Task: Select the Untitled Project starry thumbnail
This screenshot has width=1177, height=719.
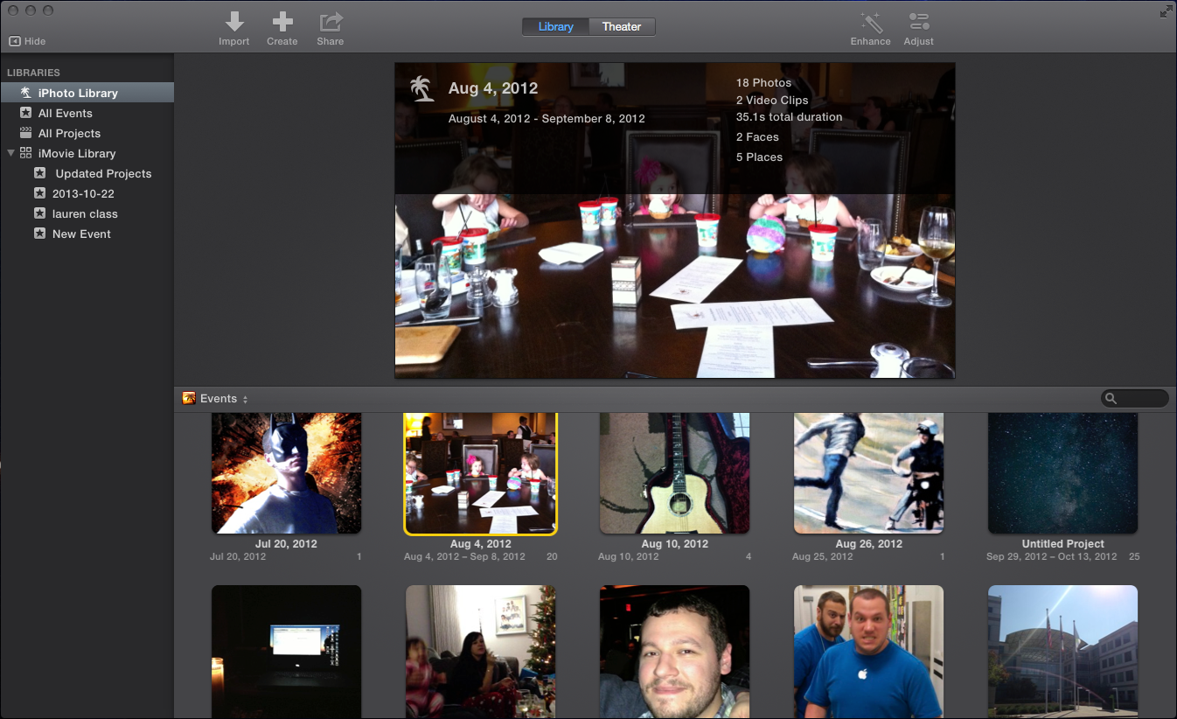Action: click(1062, 473)
